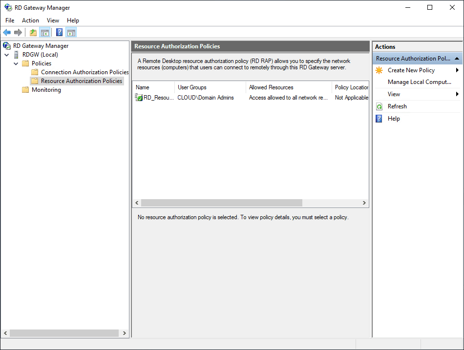The width and height of the screenshot is (464, 350).
Task: Open Connection Authorization Policies node
Action: 84,72
